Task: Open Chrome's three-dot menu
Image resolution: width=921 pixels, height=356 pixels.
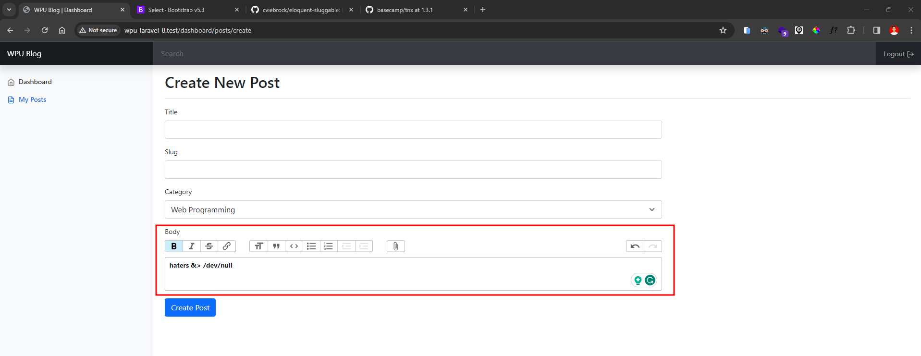Action: tap(911, 30)
